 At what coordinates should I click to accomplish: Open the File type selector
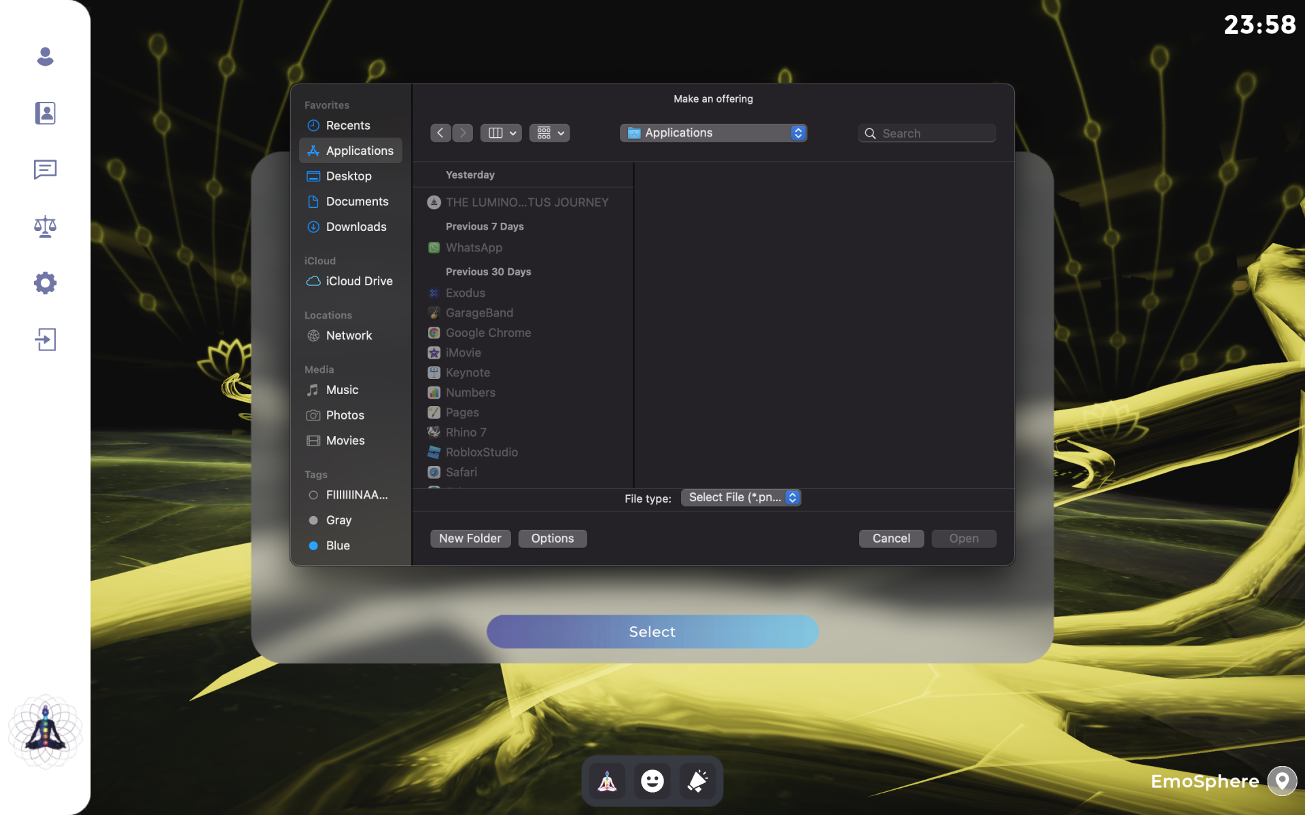click(741, 498)
